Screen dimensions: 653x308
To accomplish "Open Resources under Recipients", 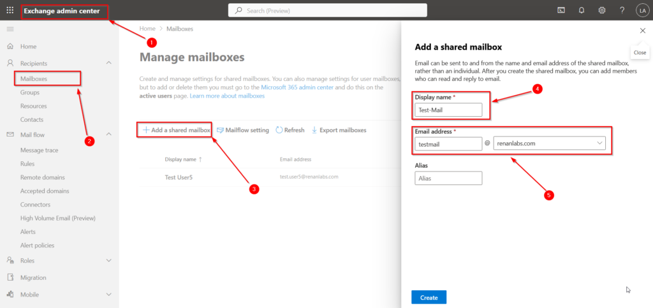I will (x=34, y=106).
